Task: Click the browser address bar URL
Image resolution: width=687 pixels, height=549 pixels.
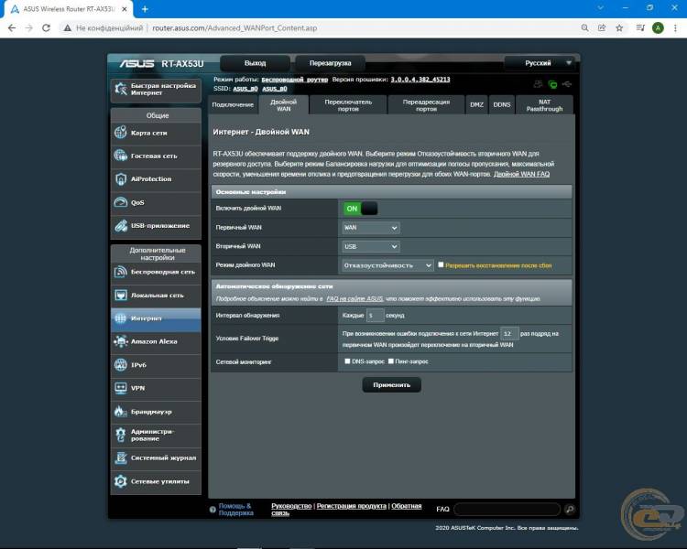Action: point(234,28)
